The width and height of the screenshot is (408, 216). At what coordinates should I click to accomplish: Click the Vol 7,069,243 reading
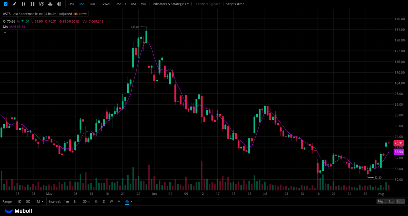coord(93,21)
